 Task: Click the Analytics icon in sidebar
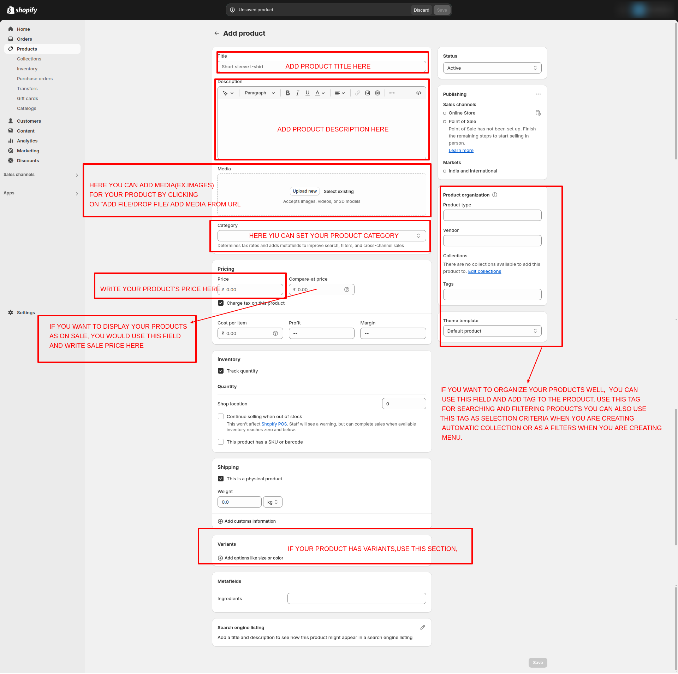[x=11, y=141]
